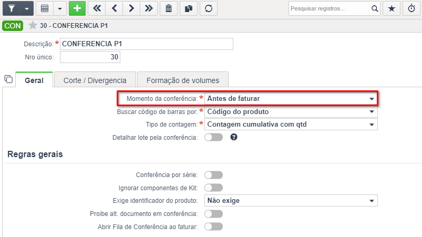Click the 30 - CONFERENCIA P1 title
422x237 pixels.
pos(74,26)
